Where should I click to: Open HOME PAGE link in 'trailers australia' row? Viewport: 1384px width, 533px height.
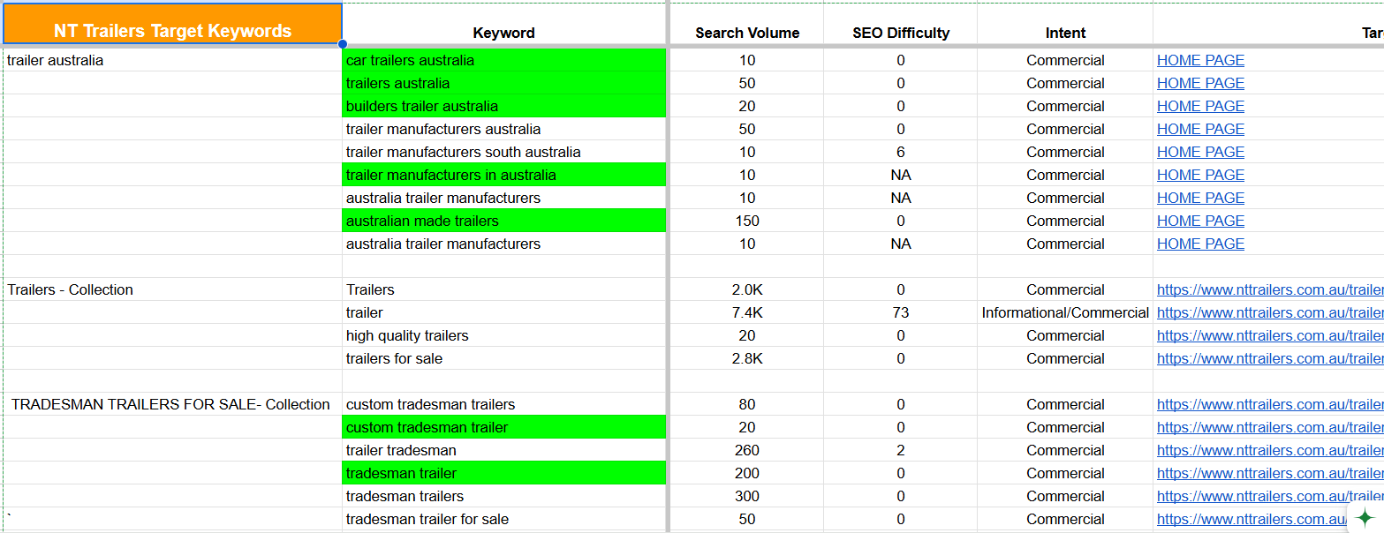coord(1200,83)
